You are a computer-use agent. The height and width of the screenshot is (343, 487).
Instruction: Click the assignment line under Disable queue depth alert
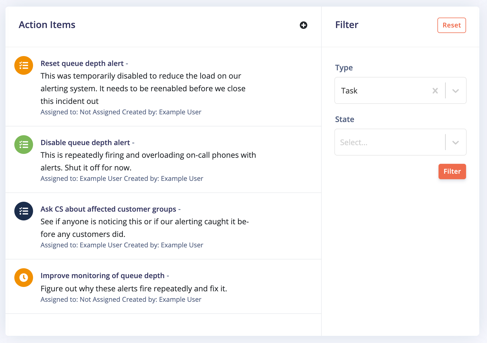tap(122, 179)
